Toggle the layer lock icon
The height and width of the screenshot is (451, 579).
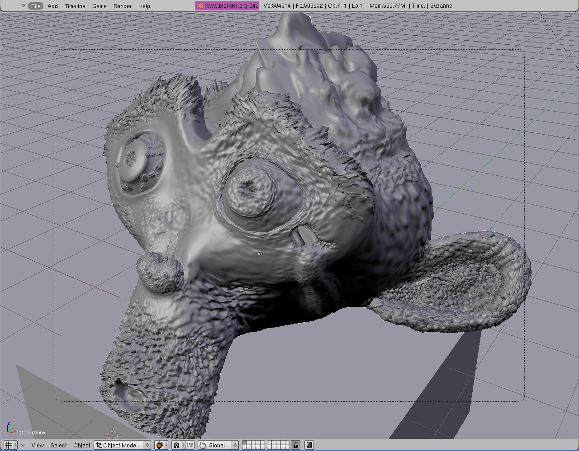click(295, 445)
